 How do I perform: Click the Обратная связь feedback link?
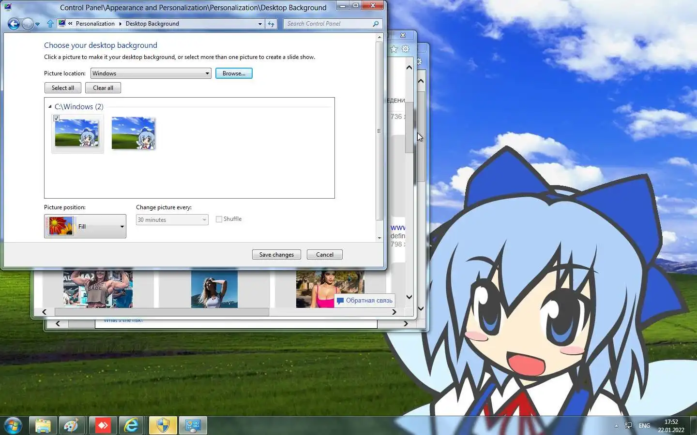pyautogui.click(x=365, y=301)
